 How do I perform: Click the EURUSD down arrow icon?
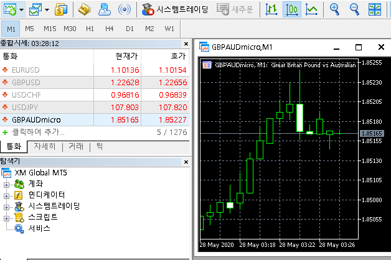5,70
